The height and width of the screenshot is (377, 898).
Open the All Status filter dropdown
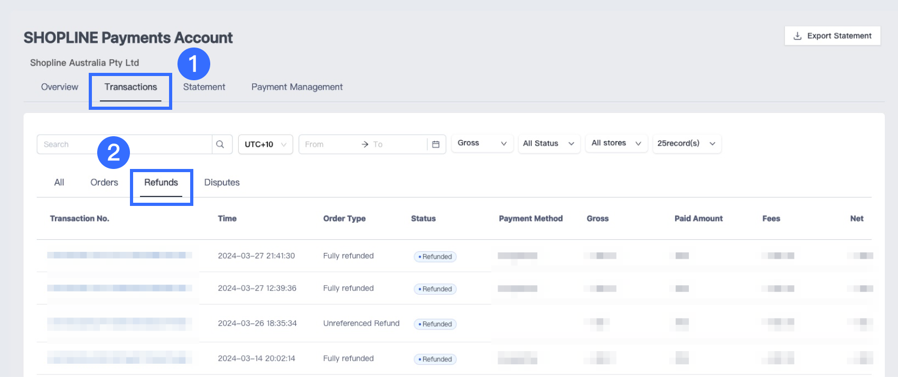[549, 143]
